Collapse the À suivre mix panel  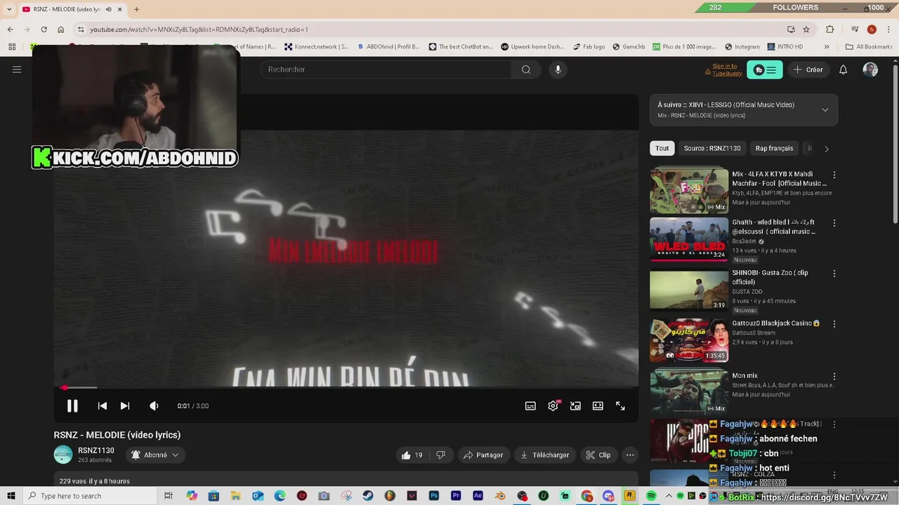[825, 109]
